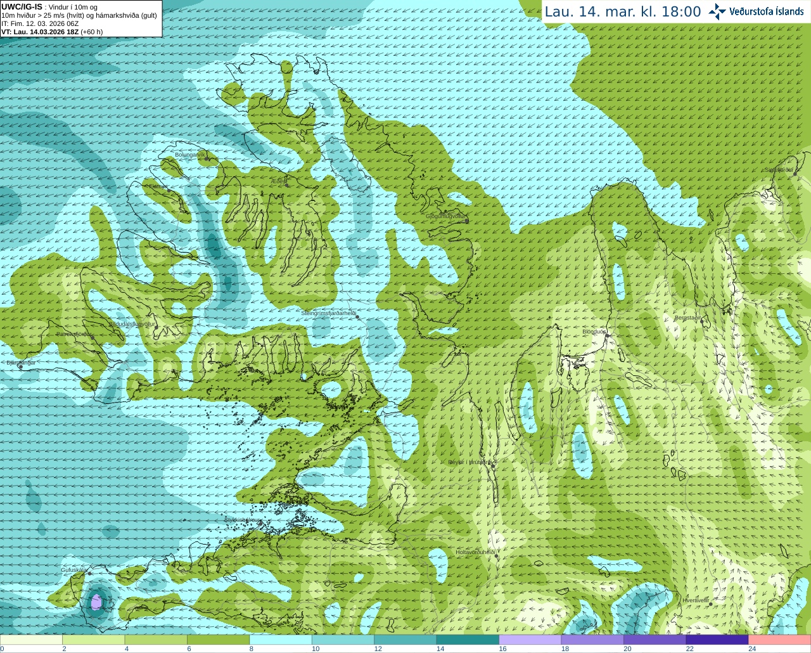Click the Gufuskálar station label

(x=73, y=570)
